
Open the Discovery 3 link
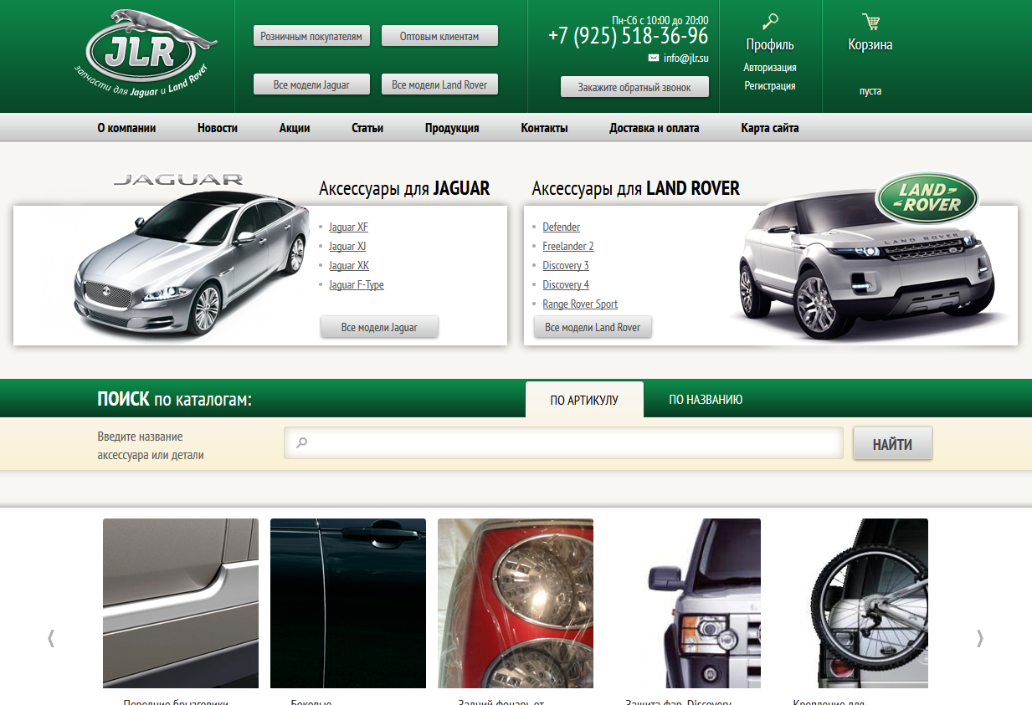pos(566,265)
